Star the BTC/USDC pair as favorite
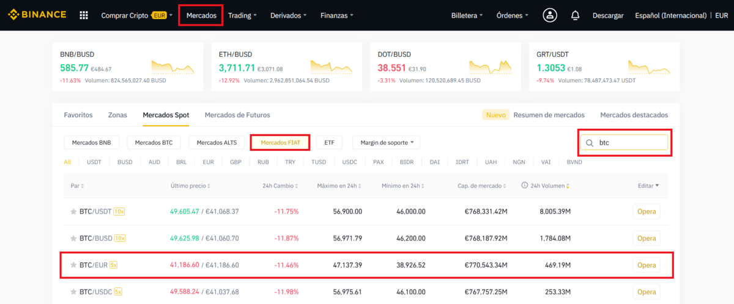Image resolution: width=734 pixels, height=304 pixels. coord(73,292)
